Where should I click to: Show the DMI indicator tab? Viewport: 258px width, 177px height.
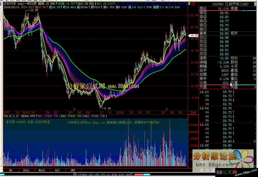tap(73, 170)
